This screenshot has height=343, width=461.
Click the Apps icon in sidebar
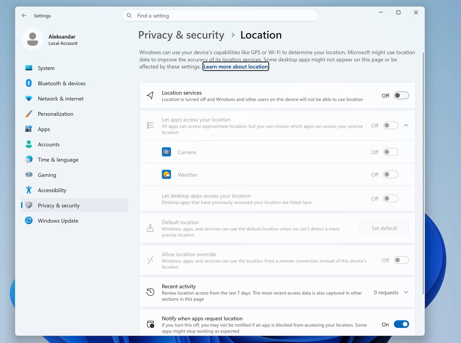tap(29, 129)
